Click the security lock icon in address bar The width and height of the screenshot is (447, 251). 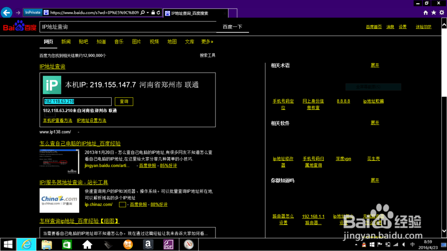coord(153,13)
